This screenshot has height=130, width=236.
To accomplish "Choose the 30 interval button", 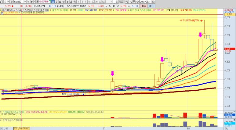I will 96,2.
